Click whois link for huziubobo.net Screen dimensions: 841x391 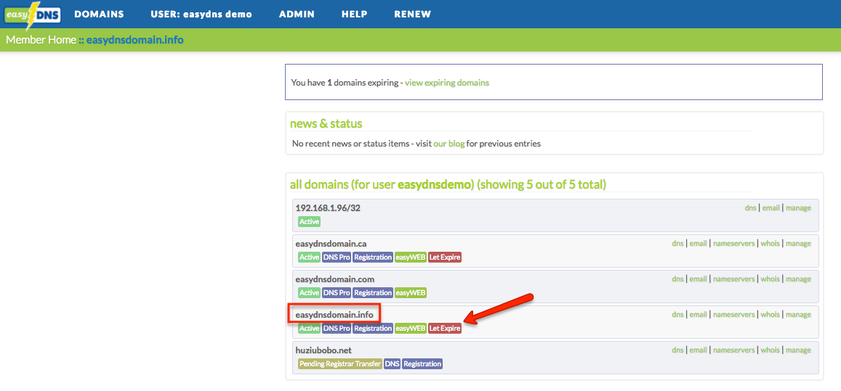pyautogui.click(x=770, y=350)
